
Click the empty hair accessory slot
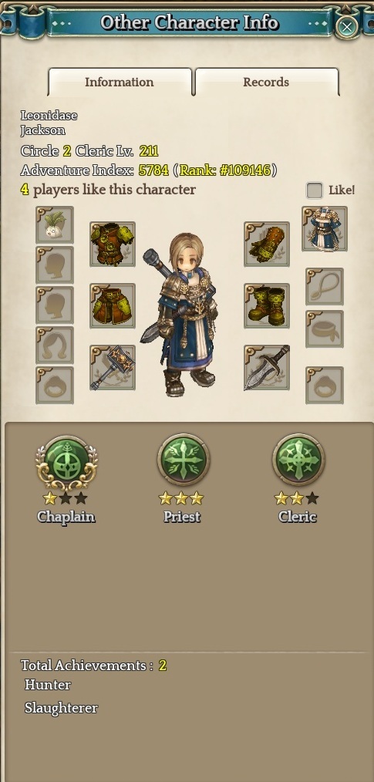click(55, 345)
